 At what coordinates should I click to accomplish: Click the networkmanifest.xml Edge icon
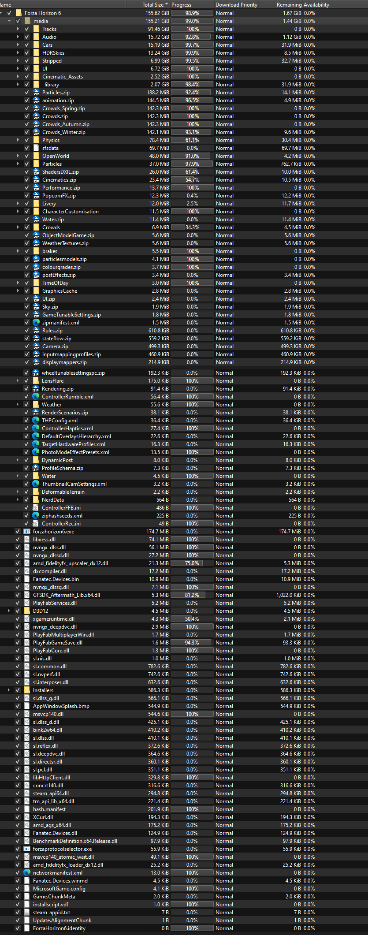click(x=27, y=873)
